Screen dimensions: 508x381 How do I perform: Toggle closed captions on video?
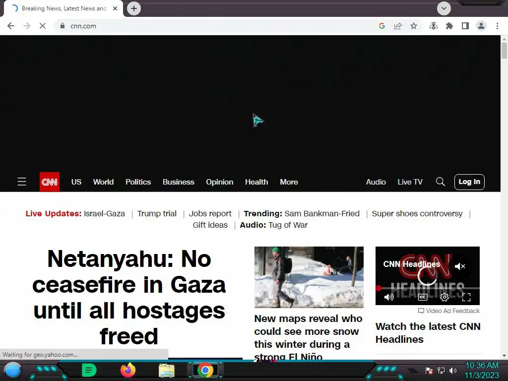(x=423, y=297)
